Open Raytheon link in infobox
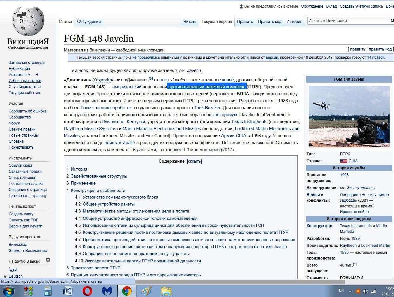The width and height of the screenshot is (394, 297). coord(348,246)
